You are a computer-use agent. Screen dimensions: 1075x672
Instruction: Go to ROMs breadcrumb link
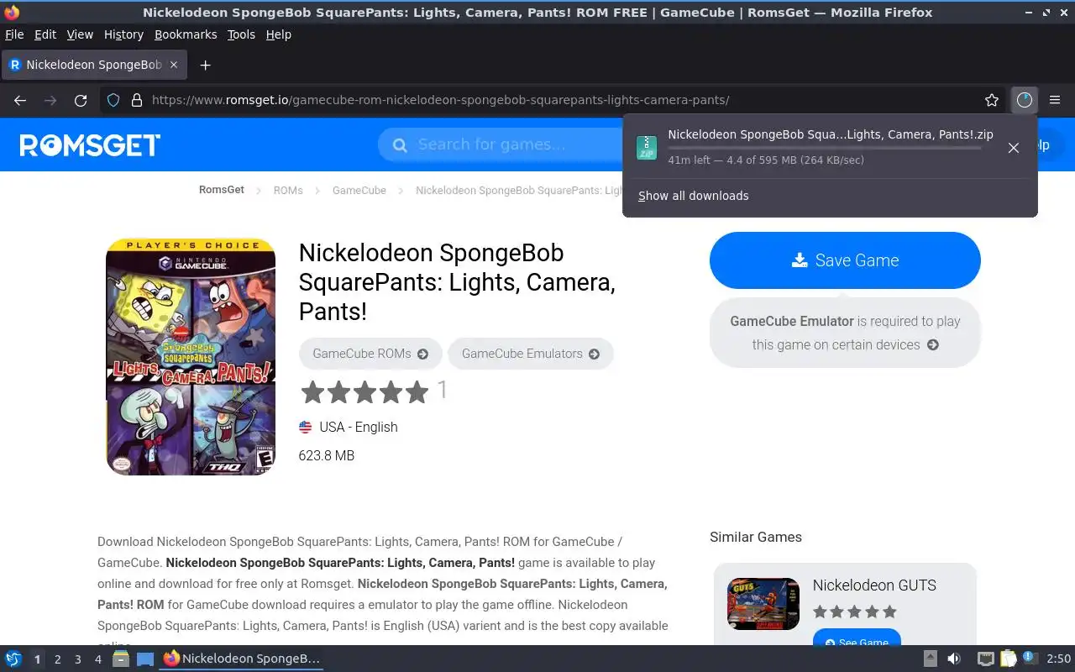coord(288,191)
